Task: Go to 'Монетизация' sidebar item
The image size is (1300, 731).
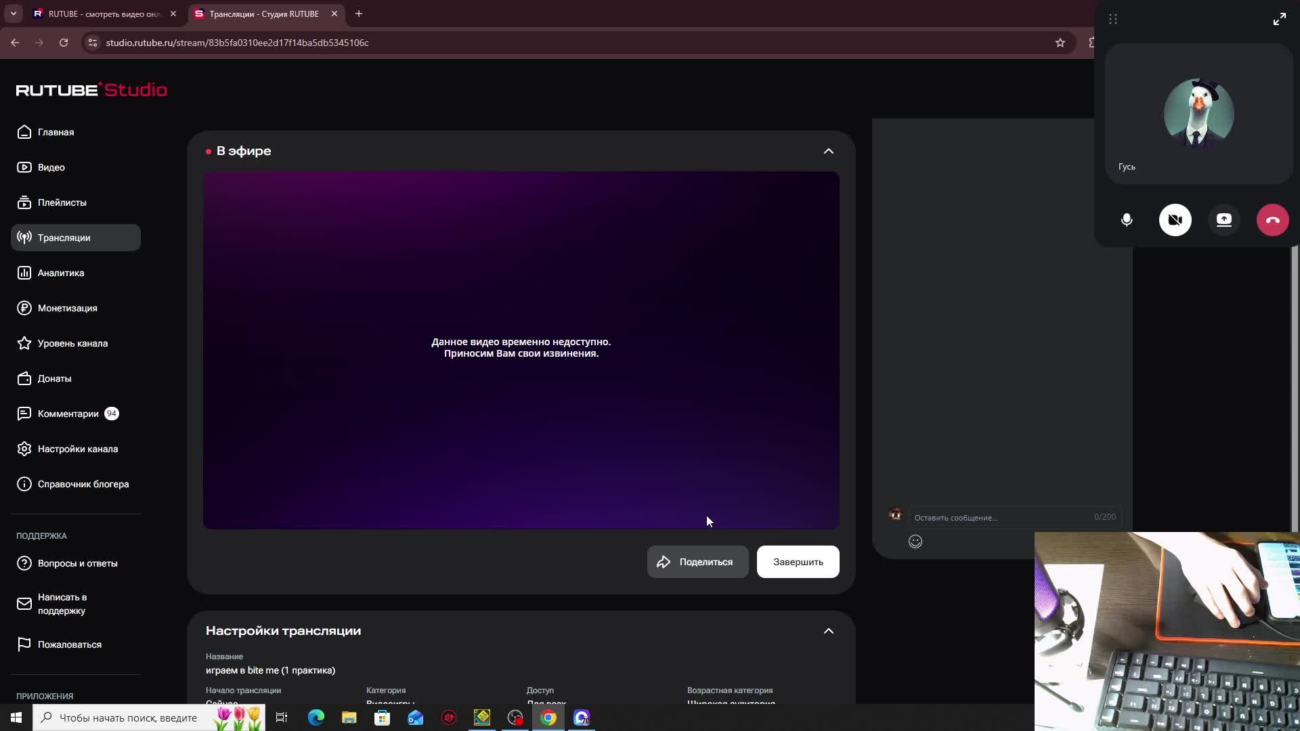Action: 67,308
